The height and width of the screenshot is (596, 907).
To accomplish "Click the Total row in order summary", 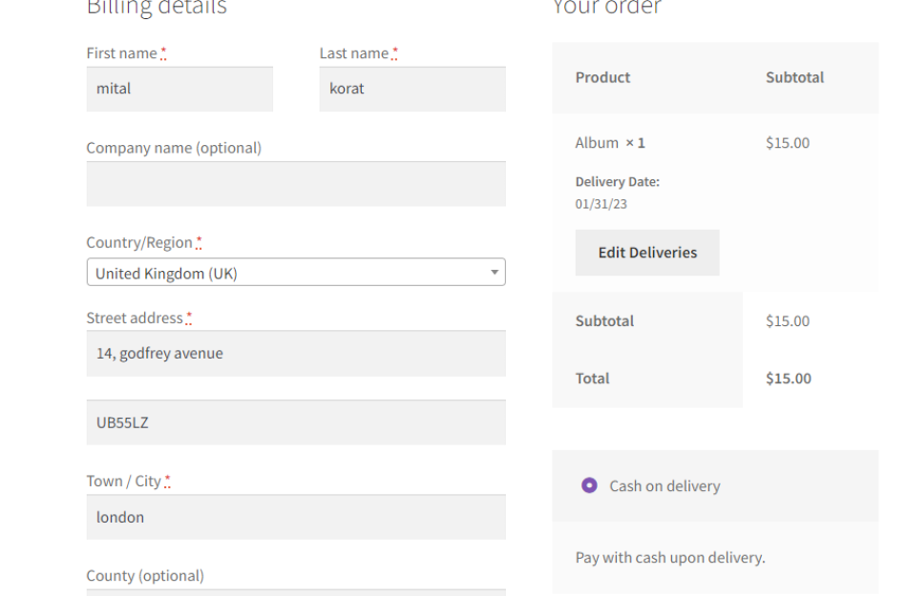I will (x=592, y=378).
